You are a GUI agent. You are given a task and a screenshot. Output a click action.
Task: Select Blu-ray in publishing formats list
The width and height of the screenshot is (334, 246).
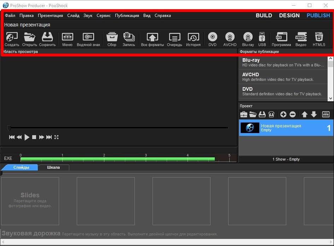[x=283, y=62]
